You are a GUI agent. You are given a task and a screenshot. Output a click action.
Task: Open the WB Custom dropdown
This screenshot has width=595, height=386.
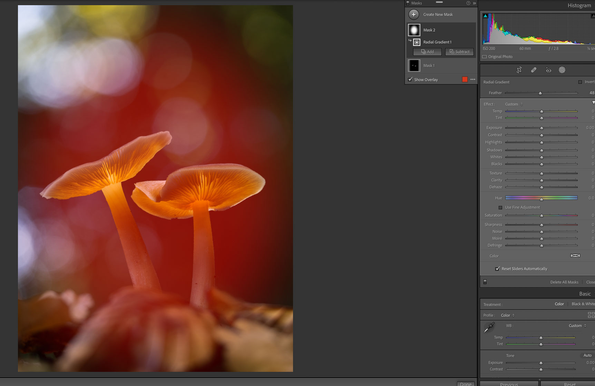[577, 325]
